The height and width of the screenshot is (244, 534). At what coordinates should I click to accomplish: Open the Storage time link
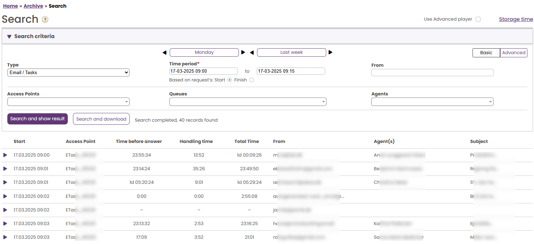tap(516, 19)
